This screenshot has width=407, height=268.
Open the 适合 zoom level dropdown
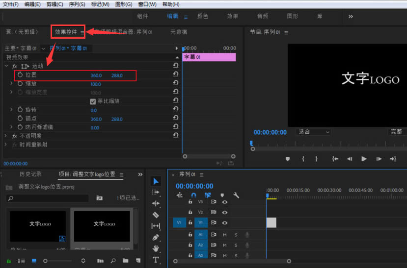click(314, 132)
